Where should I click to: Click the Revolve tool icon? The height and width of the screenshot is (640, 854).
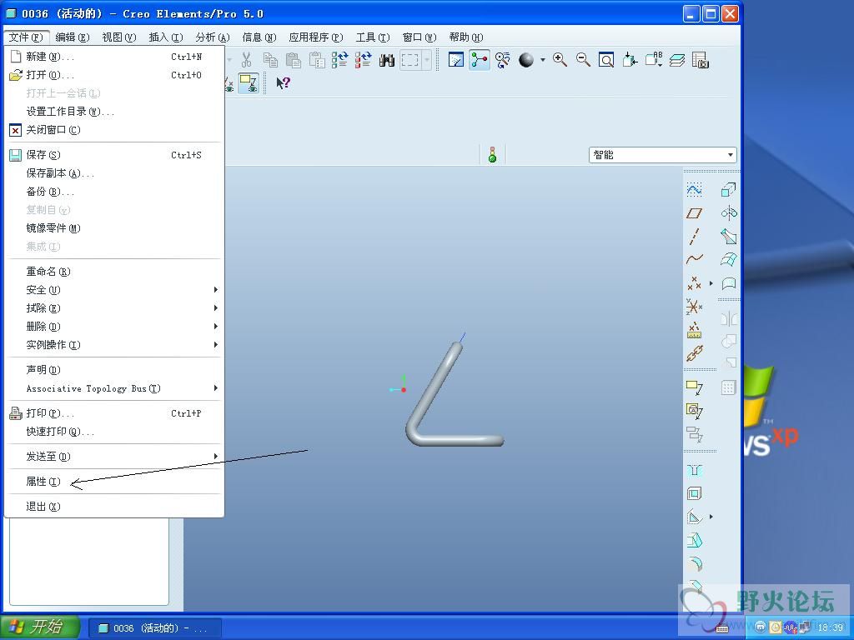[729, 213]
